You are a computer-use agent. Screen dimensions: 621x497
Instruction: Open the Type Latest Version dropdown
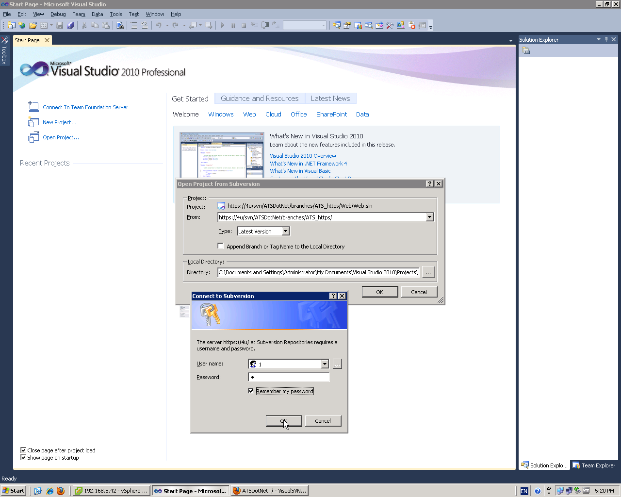coord(286,232)
